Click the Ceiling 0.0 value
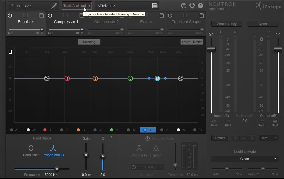 click(245, 121)
